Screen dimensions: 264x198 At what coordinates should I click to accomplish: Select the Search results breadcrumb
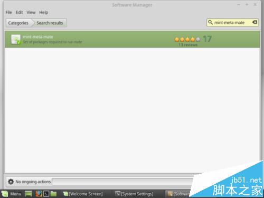point(50,23)
